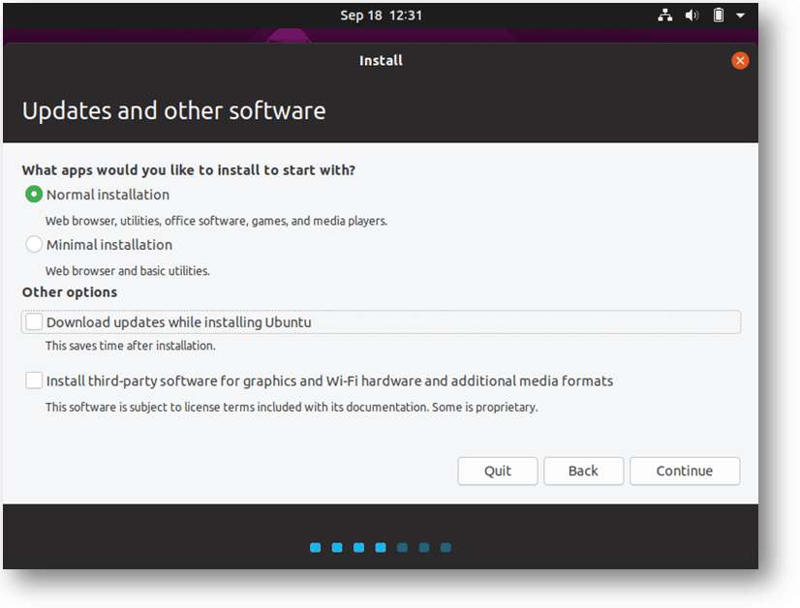This screenshot has width=800, height=608.
Task: Expand the system menu arrow
Action: pos(740,15)
